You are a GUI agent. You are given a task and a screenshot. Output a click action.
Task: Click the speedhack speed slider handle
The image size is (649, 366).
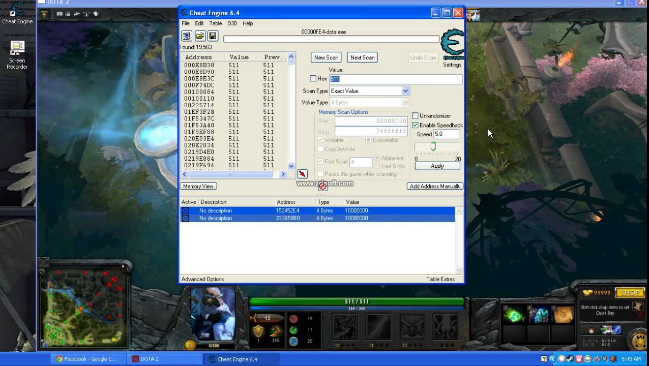coord(433,146)
